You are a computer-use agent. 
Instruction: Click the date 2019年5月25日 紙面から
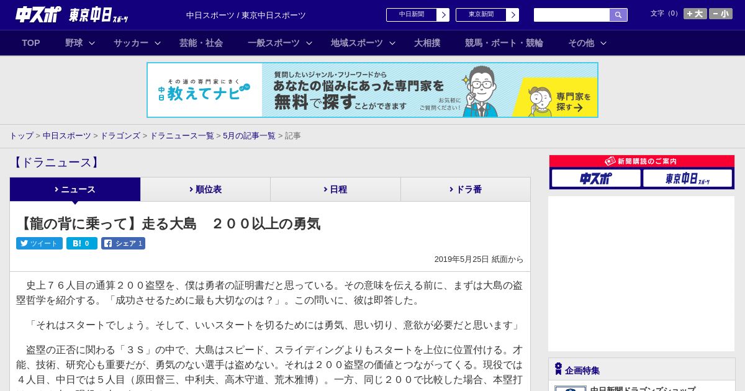(x=479, y=259)
